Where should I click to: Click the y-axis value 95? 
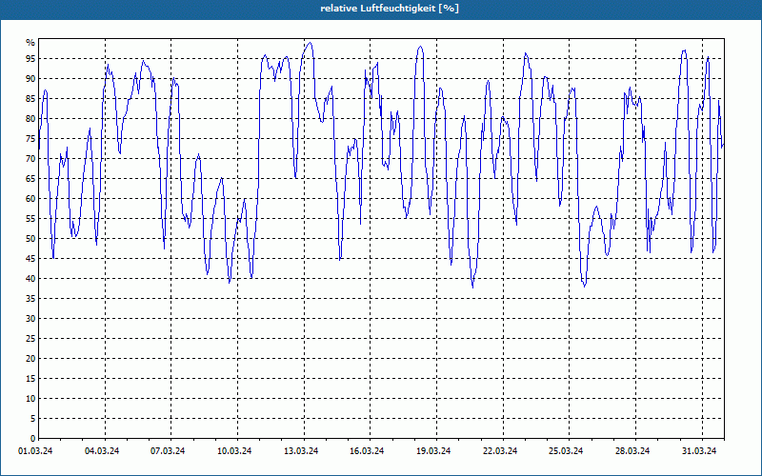coord(30,59)
